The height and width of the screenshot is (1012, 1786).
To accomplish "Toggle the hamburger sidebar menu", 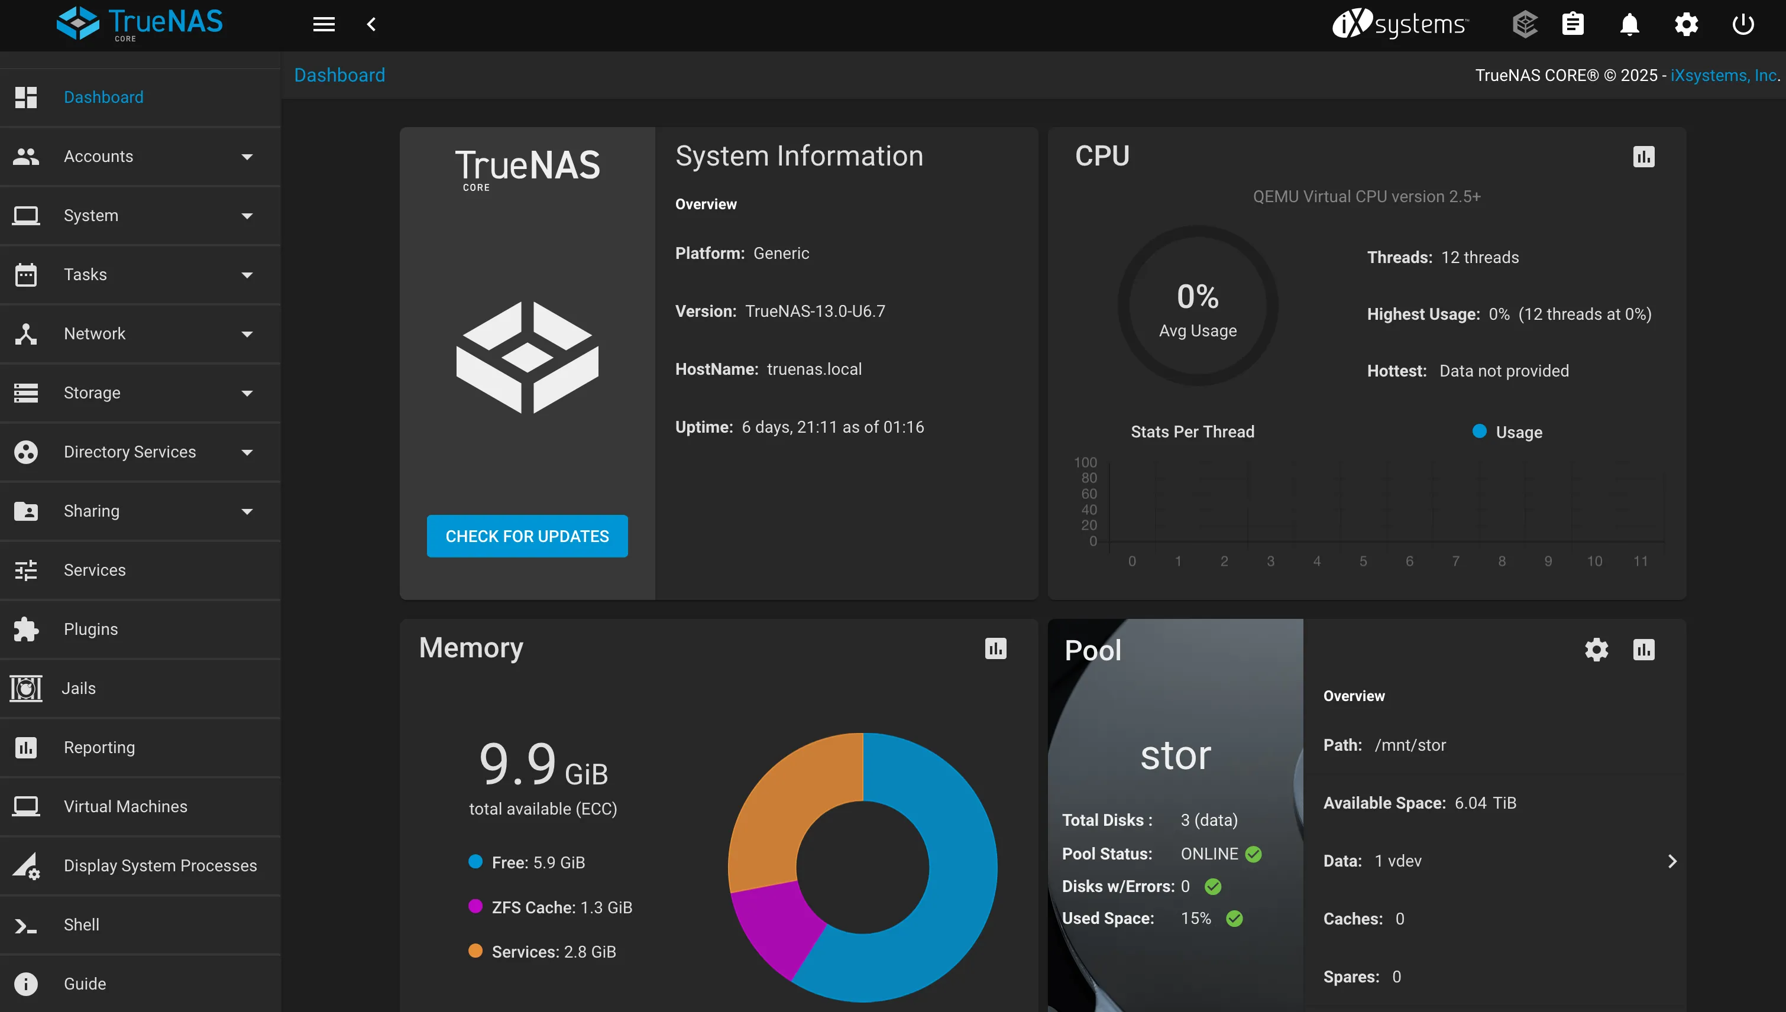I will 324,24.
